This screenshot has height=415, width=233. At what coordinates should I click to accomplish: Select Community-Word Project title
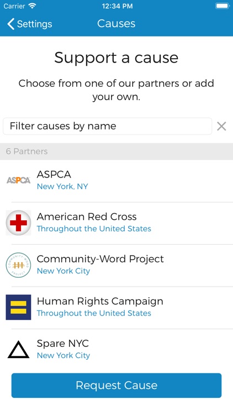click(x=100, y=259)
